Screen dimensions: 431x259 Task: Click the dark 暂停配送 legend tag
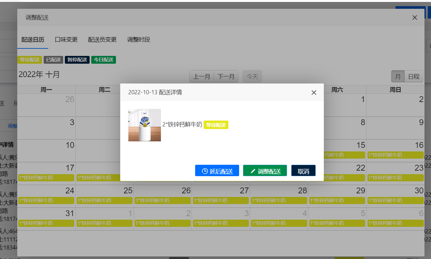(77, 60)
